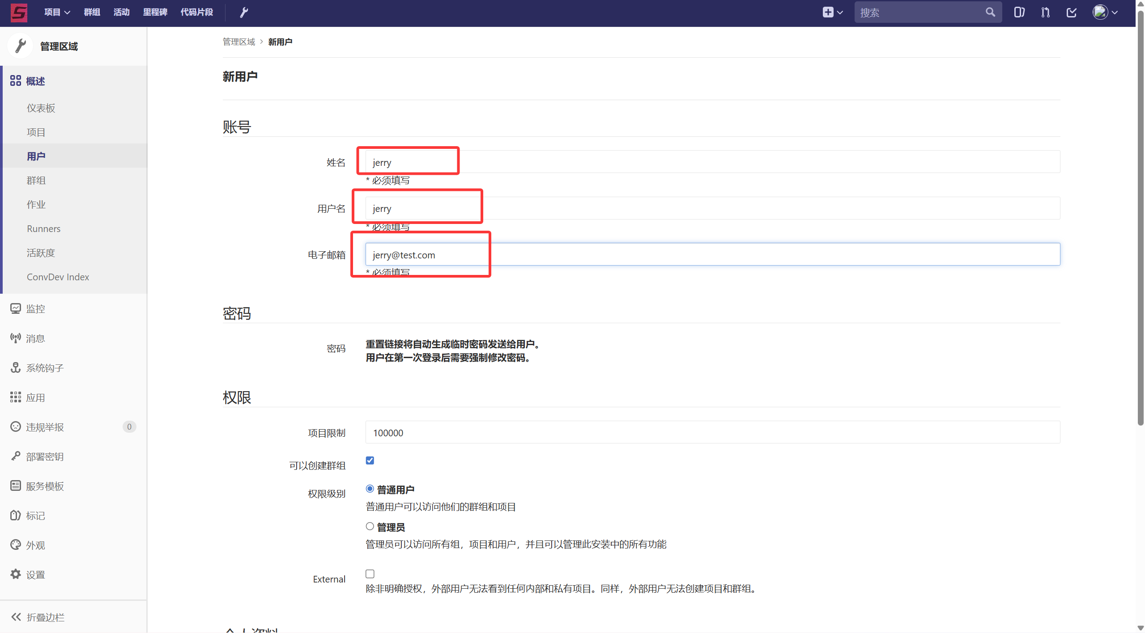This screenshot has width=1145, height=633.
Task: Click the 监控 sidebar link text
Action: [35, 308]
